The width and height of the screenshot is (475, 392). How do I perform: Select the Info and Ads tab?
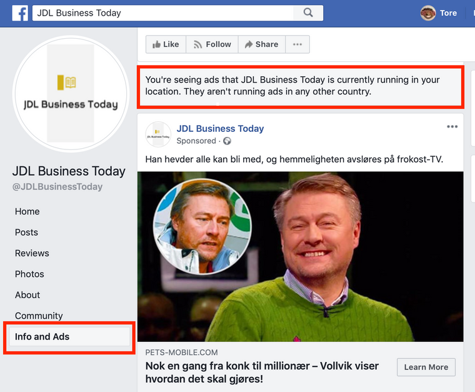coord(69,336)
